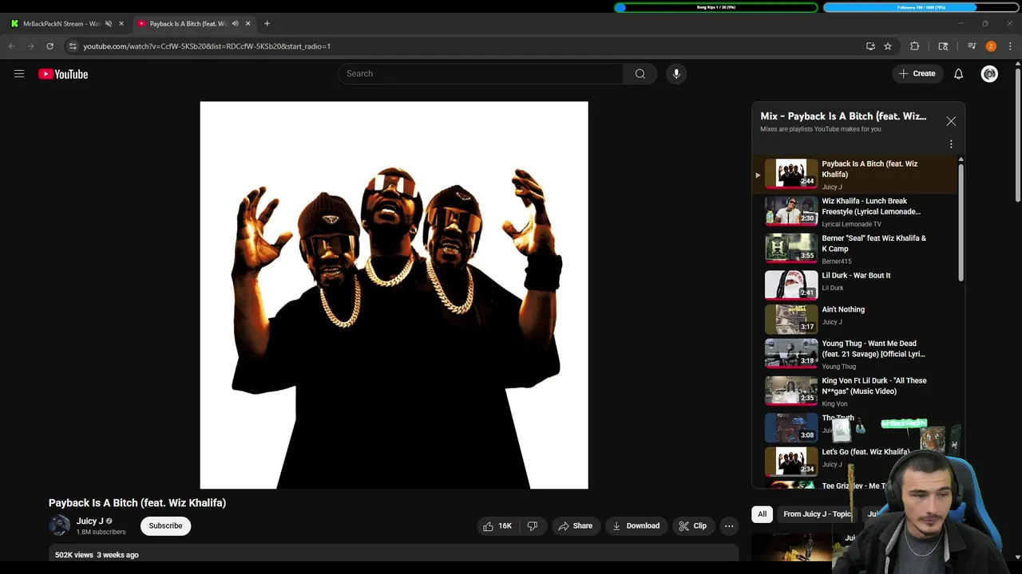
Task: Play Berner "Seal" feat Wiz Khalifa
Action: (x=856, y=249)
